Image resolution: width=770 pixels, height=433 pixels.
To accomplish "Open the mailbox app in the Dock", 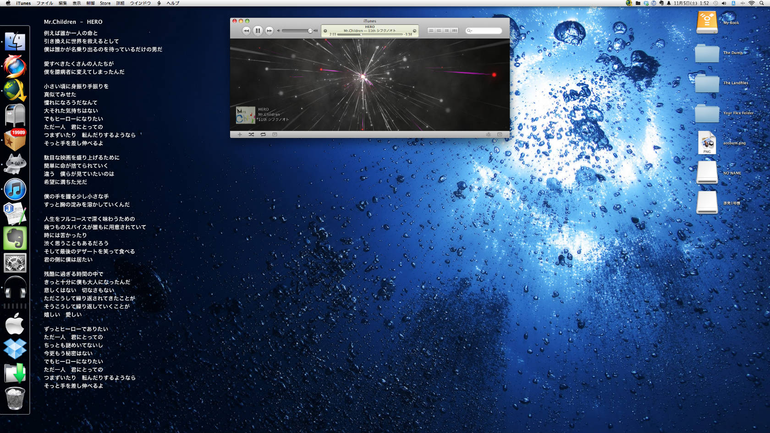I will pos(15,115).
